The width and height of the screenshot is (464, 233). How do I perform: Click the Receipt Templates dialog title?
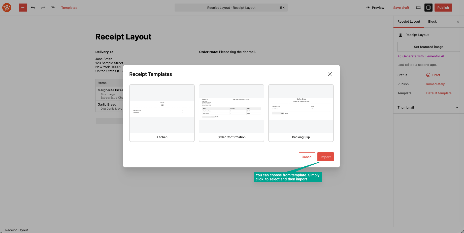[151, 74]
